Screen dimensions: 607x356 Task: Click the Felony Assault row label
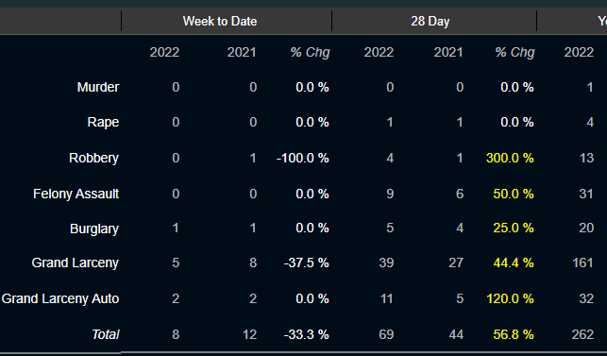pyautogui.click(x=76, y=194)
